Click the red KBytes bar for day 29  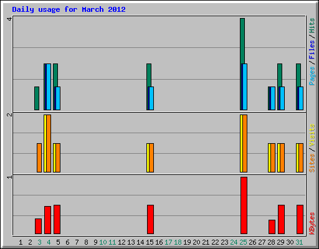[281, 219]
